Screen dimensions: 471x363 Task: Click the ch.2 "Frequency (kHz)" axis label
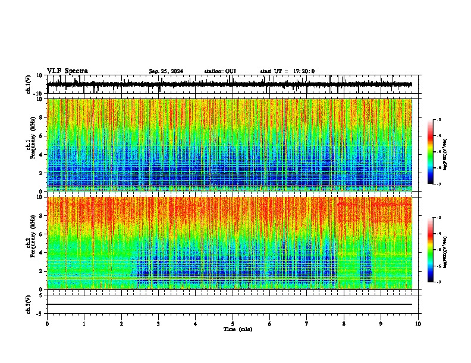(33, 236)
